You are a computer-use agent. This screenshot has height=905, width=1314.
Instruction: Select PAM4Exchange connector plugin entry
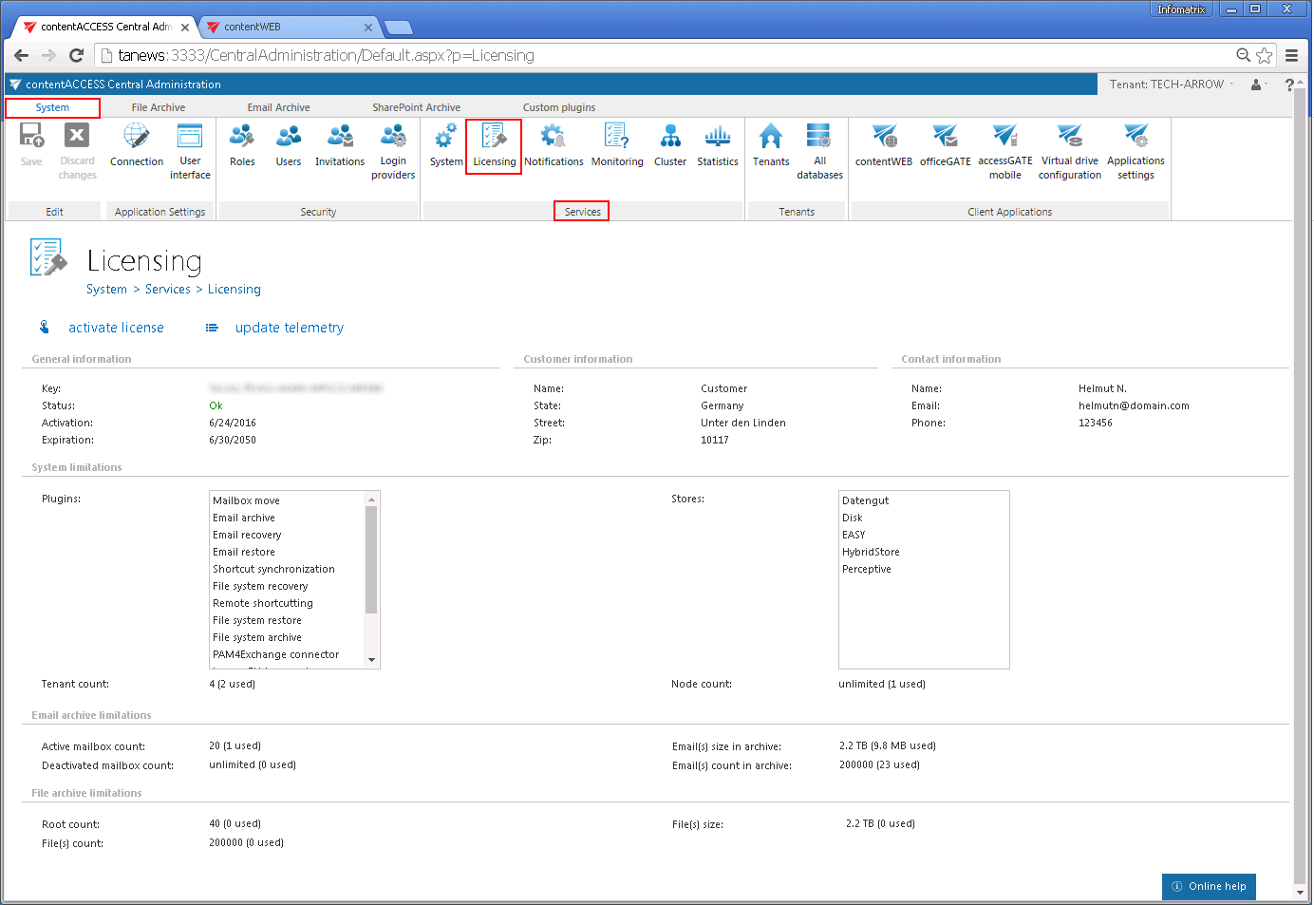[x=275, y=654]
